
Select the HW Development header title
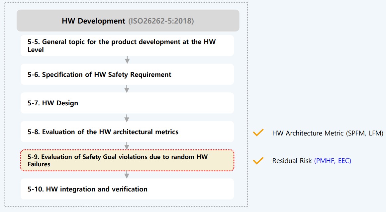(x=93, y=21)
